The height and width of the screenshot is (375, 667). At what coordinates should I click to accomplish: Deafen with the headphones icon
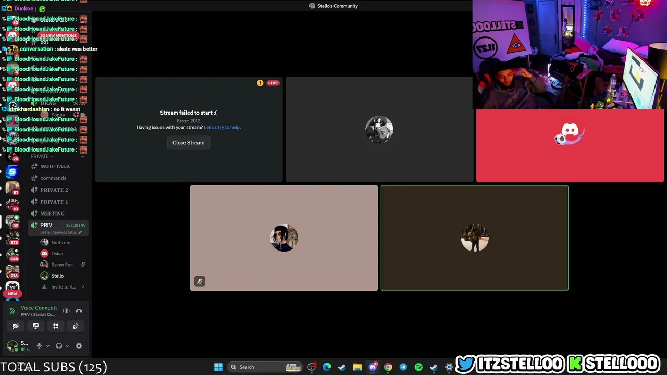click(59, 346)
